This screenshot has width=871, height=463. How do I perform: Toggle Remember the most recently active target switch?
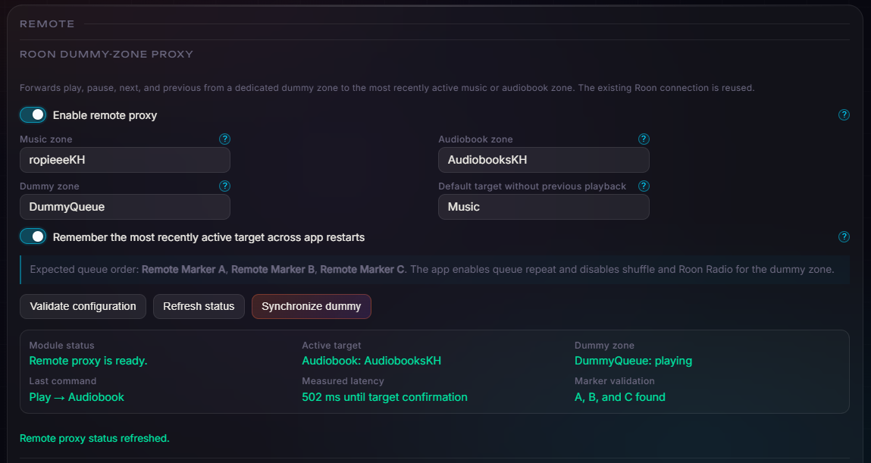tap(33, 236)
